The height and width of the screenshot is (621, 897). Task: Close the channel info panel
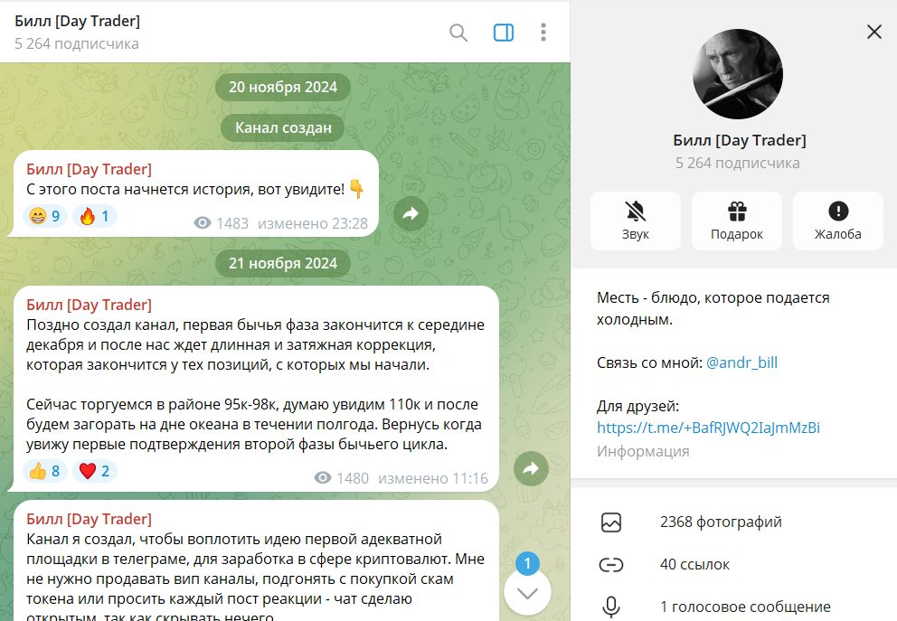pos(874,32)
